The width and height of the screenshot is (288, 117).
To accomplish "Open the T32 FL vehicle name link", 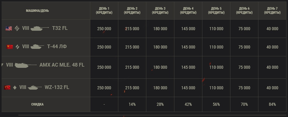I will click(60, 28).
